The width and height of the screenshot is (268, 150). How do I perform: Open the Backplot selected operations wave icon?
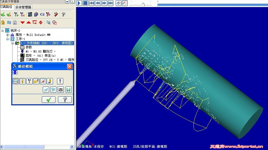pos(30,14)
